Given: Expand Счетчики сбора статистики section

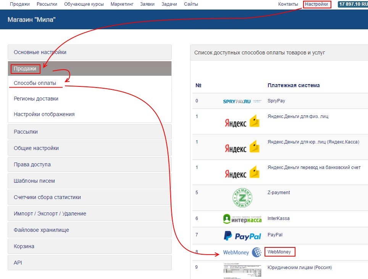Looking at the screenshot, I should click(x=90, y=197).
